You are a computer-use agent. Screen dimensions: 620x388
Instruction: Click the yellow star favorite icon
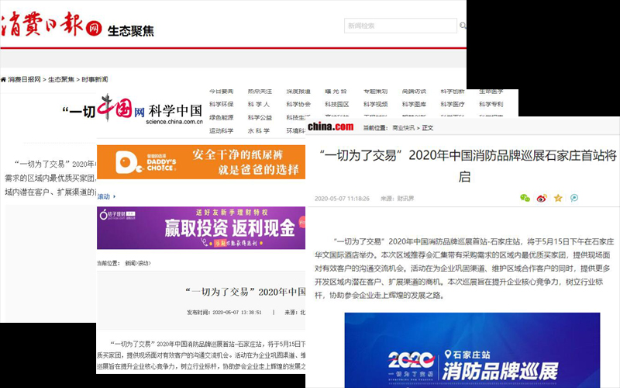click(x=557, y=198)
